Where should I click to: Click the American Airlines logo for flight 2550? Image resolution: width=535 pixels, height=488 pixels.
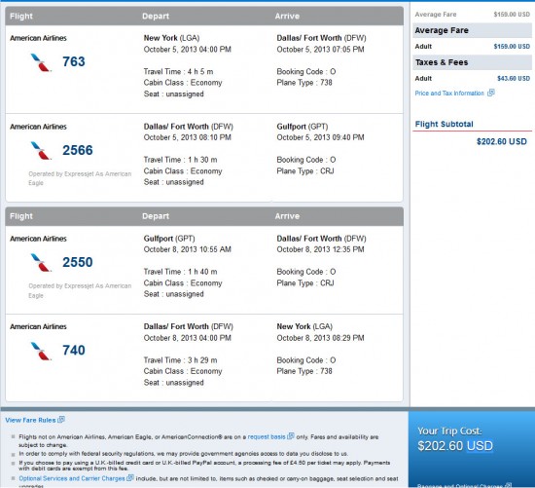(x=41, y=262)
